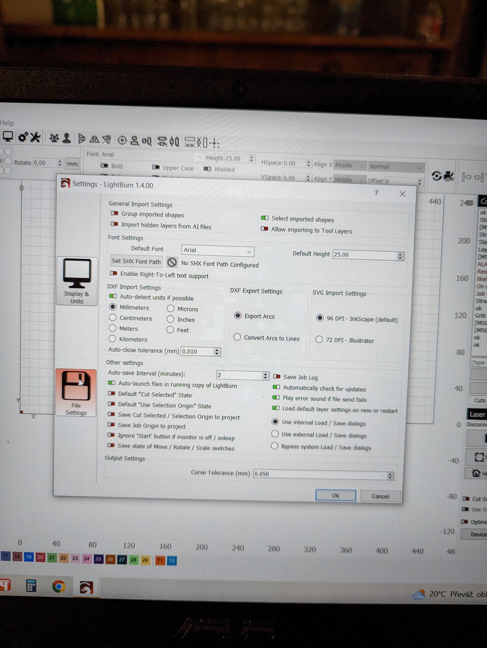Switch to the Laser panel tab
Image resolution: width=487 pixels, height=648 pixels.
pos(477,414)
